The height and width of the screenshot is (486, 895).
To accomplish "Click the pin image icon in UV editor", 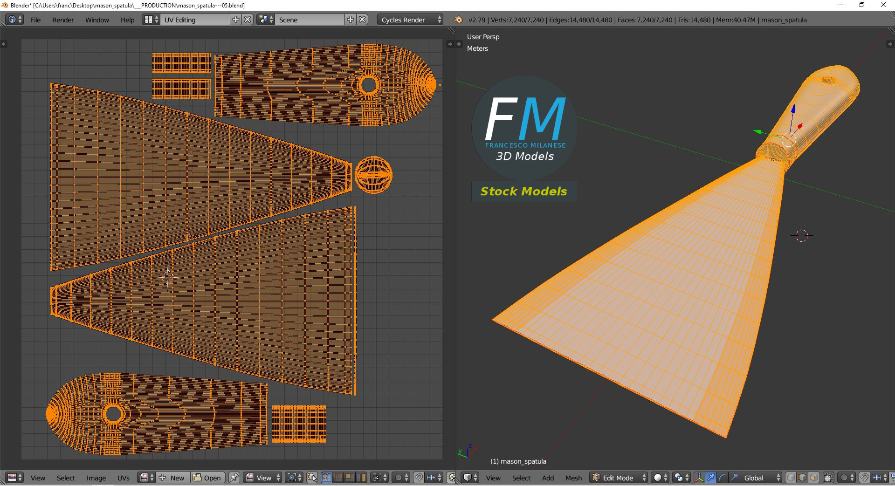I will 234,478.
